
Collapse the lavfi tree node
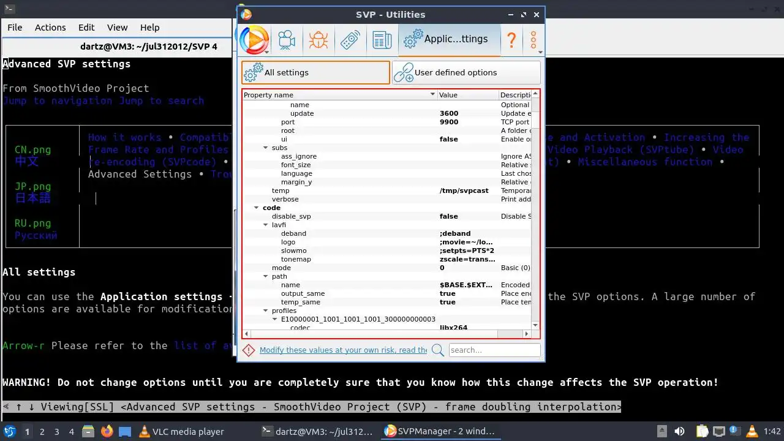pos(265,225)
